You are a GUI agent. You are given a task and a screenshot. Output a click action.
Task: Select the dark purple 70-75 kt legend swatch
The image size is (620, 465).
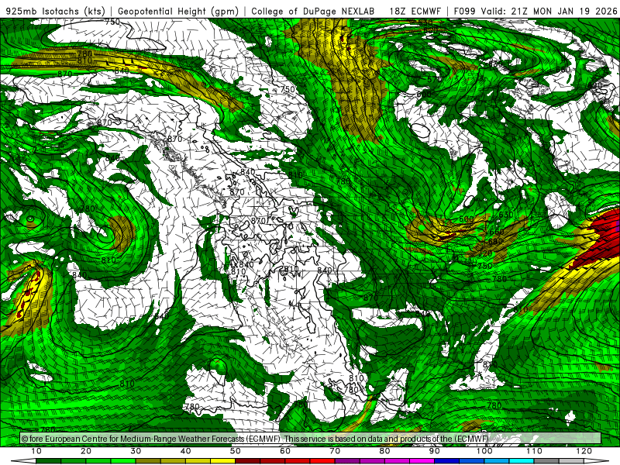(347, 461)
